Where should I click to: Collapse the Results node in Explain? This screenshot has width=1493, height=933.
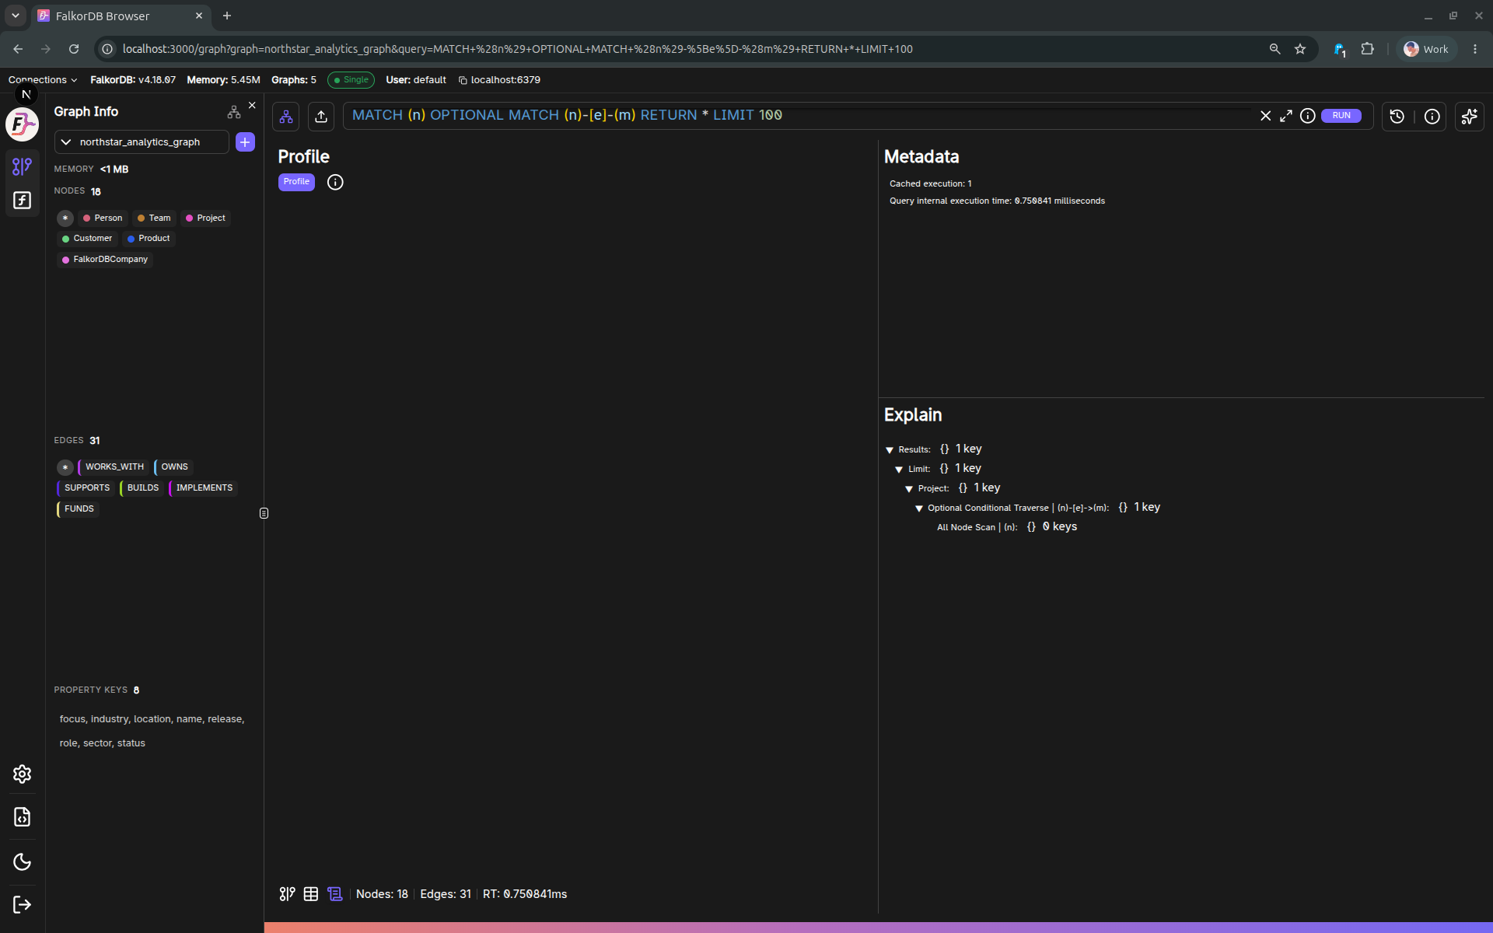point(890,450)
